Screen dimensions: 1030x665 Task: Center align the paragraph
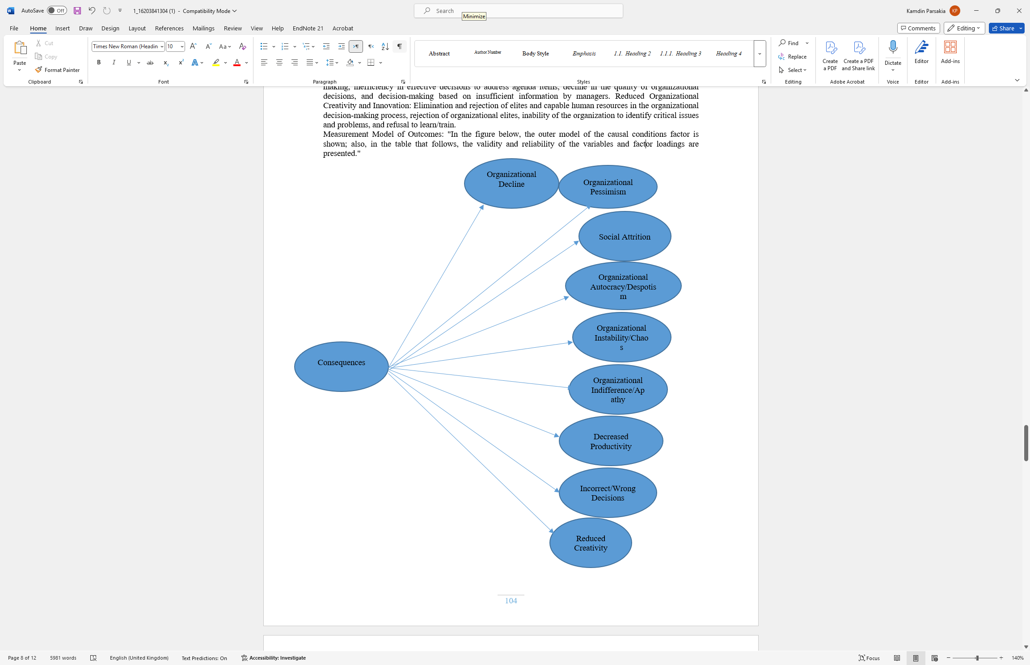[279, 63]
